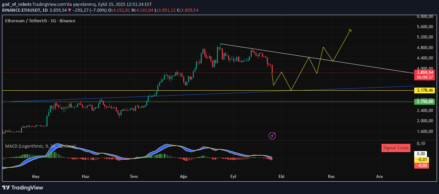
Task: Click the 6.000,00 mark on the price scale
Action: click(x=425, y=16)
